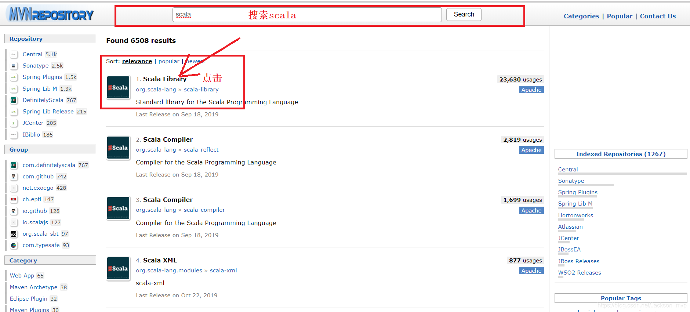Click the Apache license tag on Scala Library
The height and width of the screenshot is (312, 690).
tap(531, 90)
